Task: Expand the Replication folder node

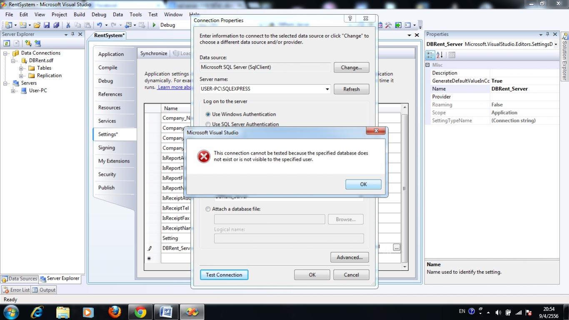Action: 21,76
